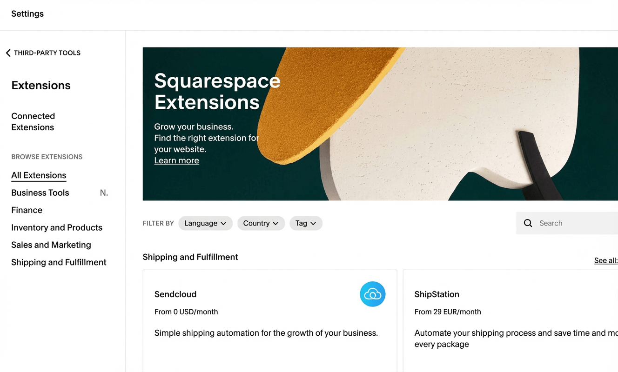Image resolution: width=618 pixels, height=372 pixels.
Task: Click the Sendcloud cloud logo icon
Action: [372, 294]
